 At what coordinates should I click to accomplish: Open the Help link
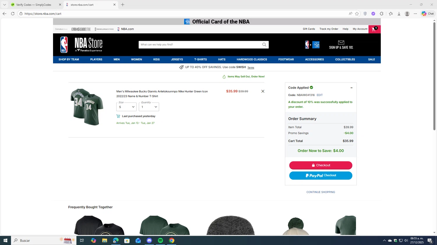[x=346, y=29]
